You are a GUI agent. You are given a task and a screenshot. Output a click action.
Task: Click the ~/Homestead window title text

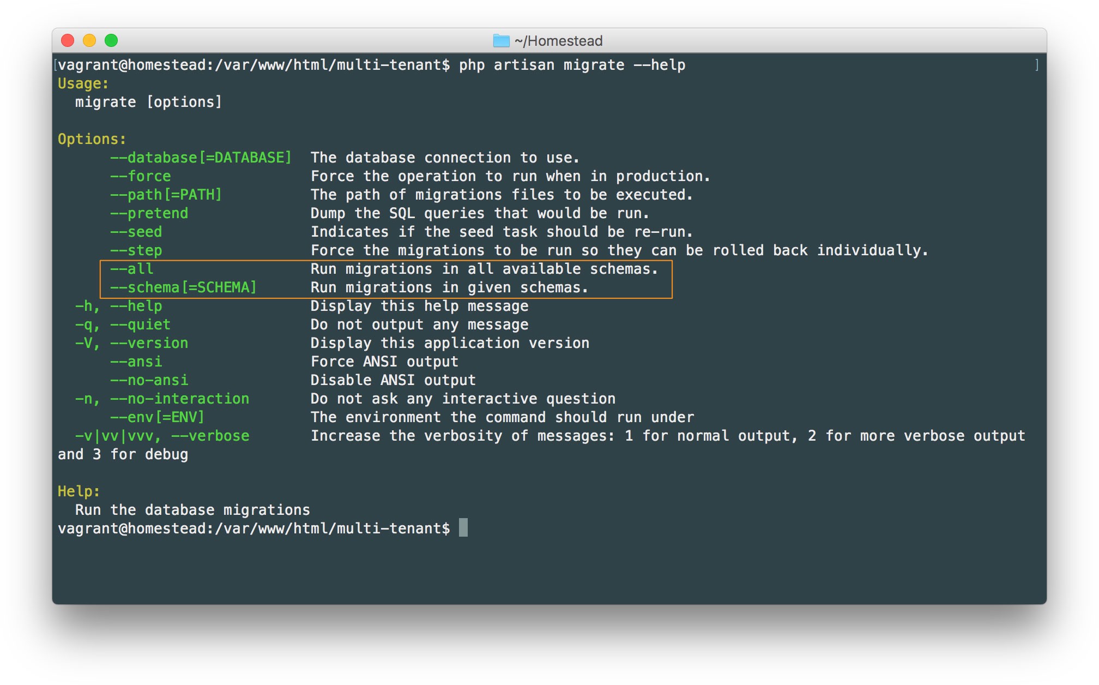[558, 41]
